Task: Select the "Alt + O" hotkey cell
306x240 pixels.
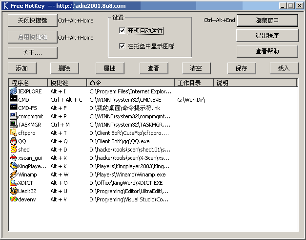Action: (x=59, y=183)
